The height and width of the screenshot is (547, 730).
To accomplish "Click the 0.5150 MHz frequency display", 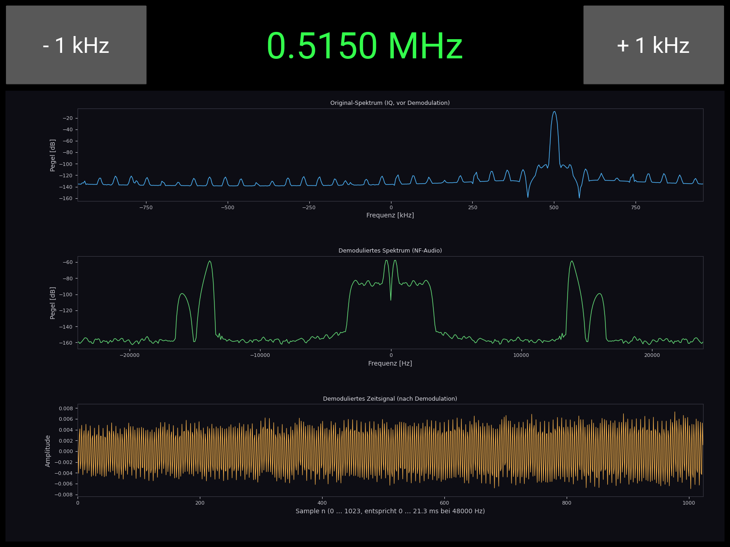I will coord(365,46).
